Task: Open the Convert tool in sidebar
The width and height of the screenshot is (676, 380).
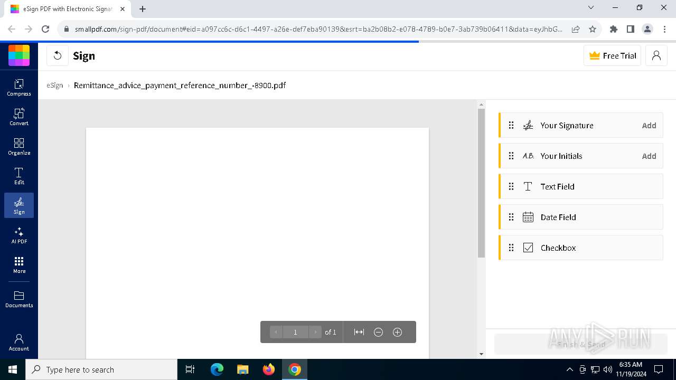Action: [x=19, y=117]
